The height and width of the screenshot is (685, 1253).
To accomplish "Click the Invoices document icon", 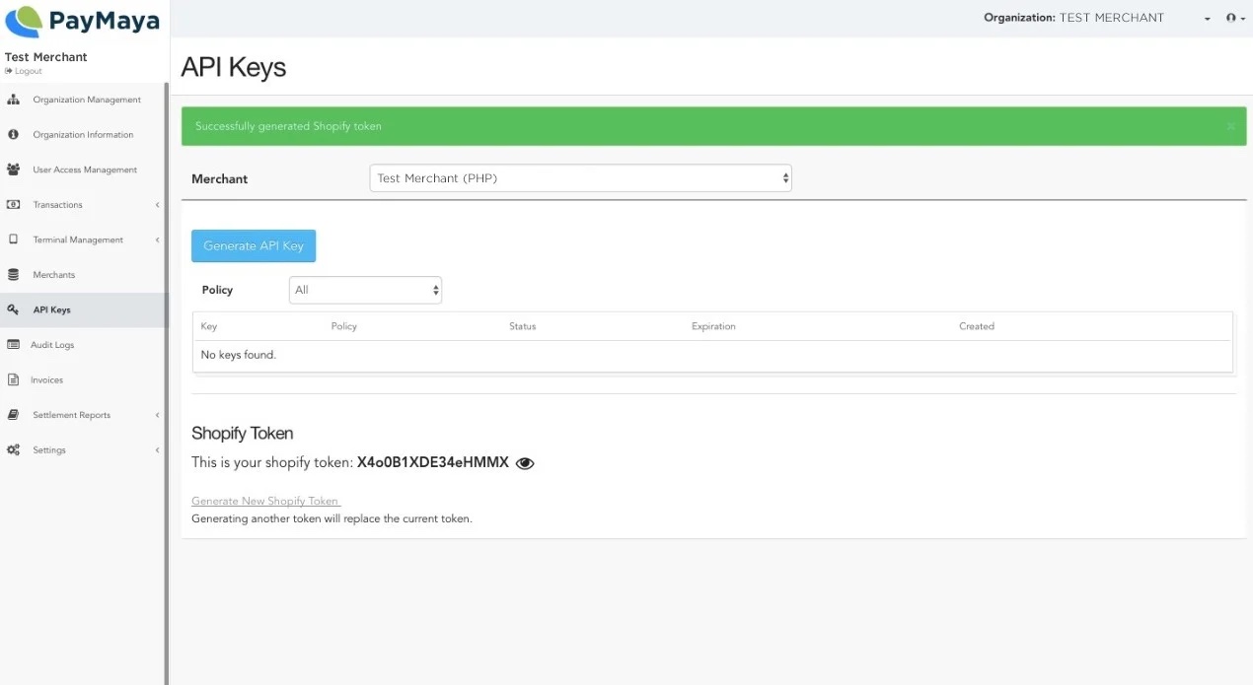I will 13,379.
